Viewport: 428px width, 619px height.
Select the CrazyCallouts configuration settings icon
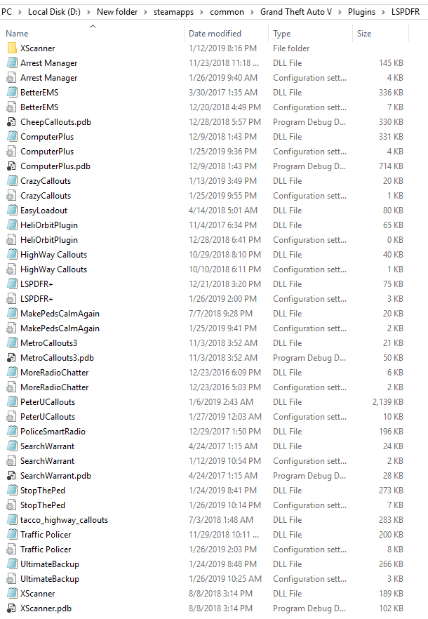12,196
